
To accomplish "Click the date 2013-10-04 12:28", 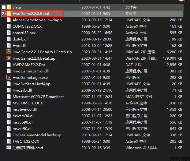I will pyautogui.click(x=97, y=46).
